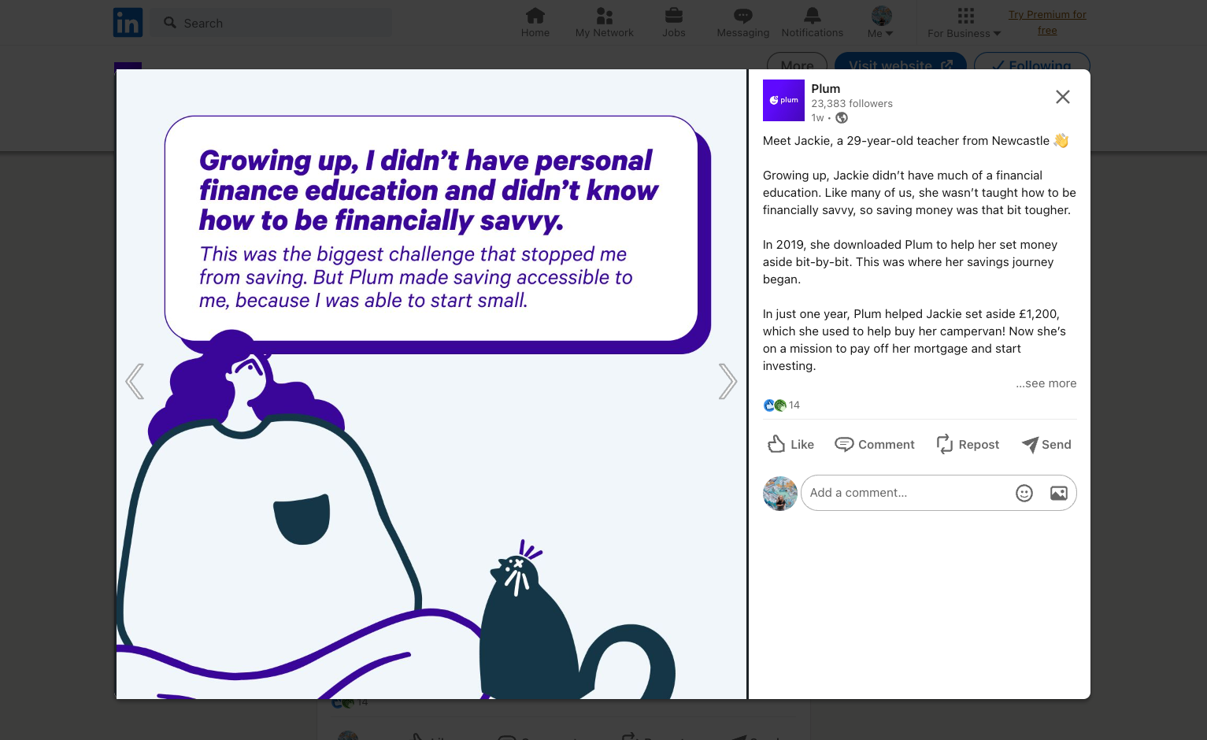Viewport: 1207px width, 740px height.
Task: View Notifications bell
Action: 813,23
